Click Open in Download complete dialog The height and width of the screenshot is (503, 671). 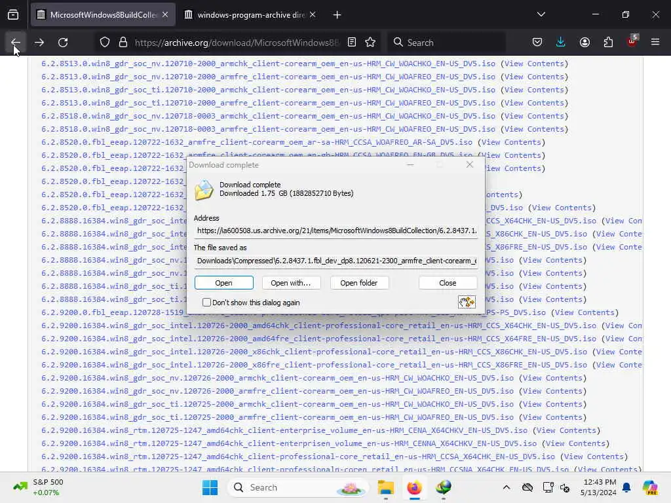click(224, 283)
